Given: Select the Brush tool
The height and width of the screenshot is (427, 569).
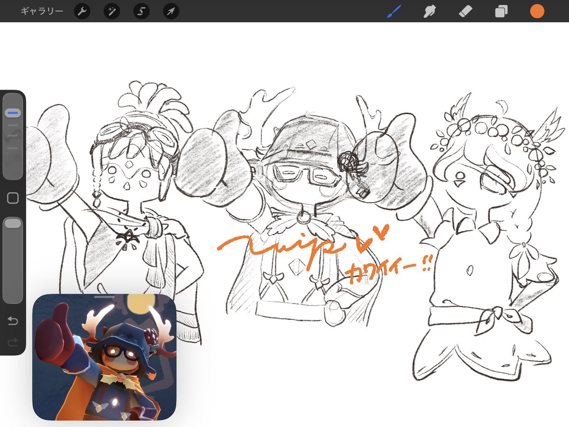Looking at the screenshot, I should click(x=395, y=11).
